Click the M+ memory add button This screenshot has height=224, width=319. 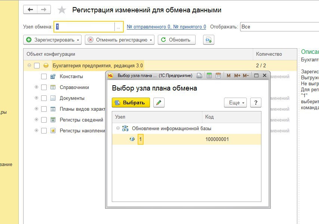point(237,76)
